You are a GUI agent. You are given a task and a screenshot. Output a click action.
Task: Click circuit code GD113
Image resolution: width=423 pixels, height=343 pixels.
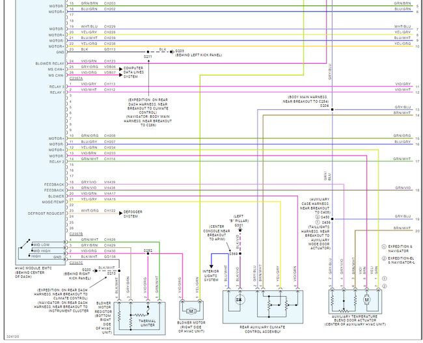[x=110, y=49]
